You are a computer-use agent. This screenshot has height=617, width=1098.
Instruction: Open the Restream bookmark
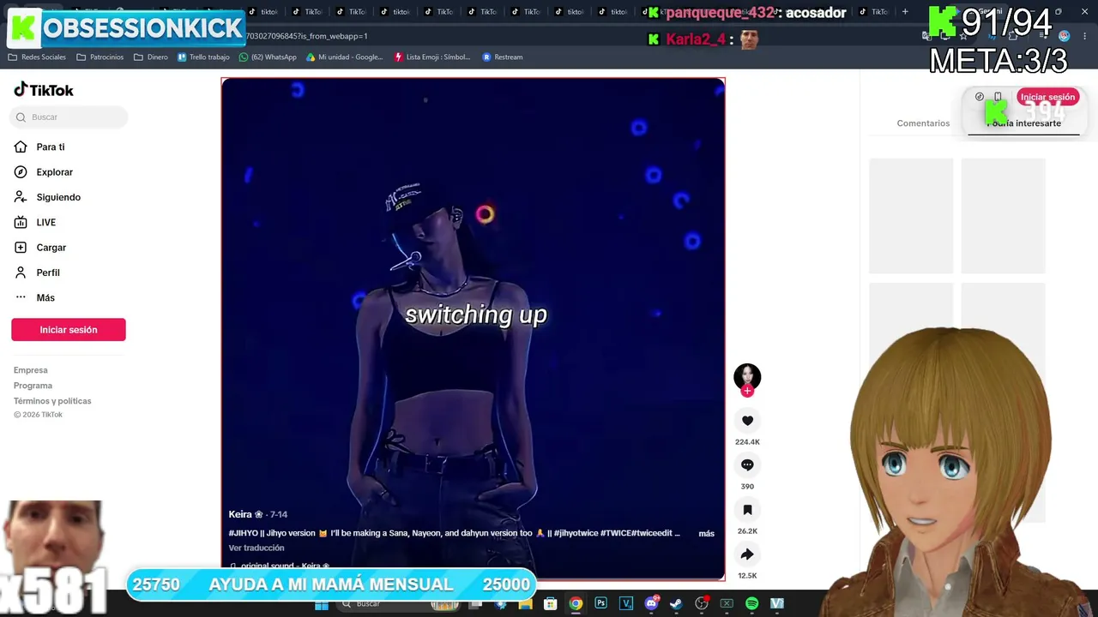click(x=503, y=57)
